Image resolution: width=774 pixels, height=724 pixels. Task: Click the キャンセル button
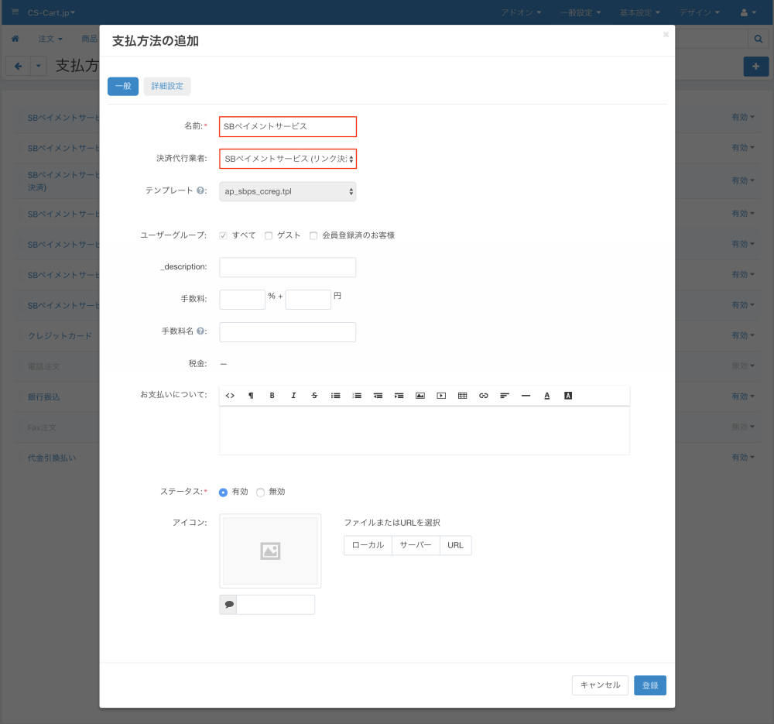[601, 685]
